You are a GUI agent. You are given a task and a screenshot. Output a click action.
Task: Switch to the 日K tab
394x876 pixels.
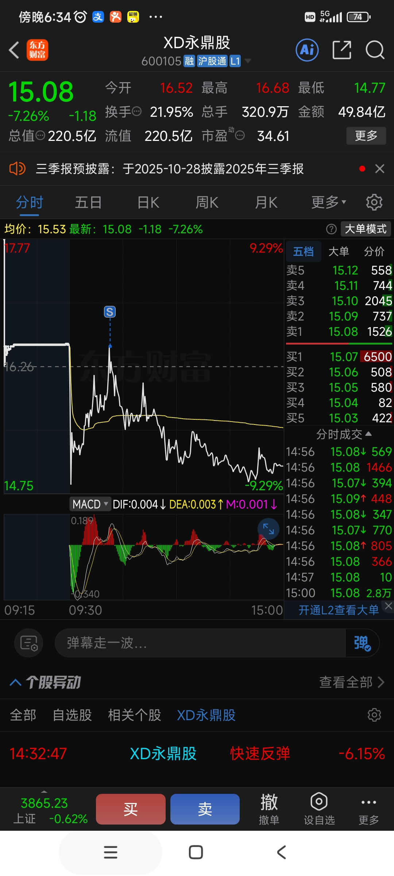pyautogui.click(x=148, y=202)
